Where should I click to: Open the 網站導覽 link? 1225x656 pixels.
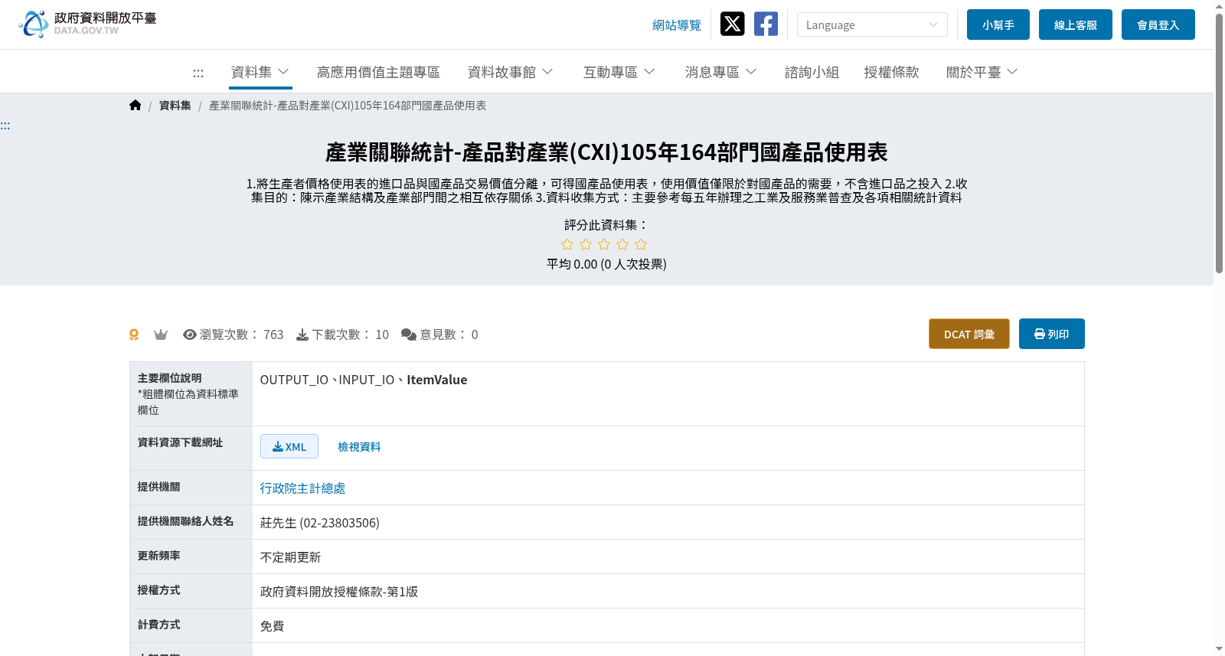click(x=677, y=25)
